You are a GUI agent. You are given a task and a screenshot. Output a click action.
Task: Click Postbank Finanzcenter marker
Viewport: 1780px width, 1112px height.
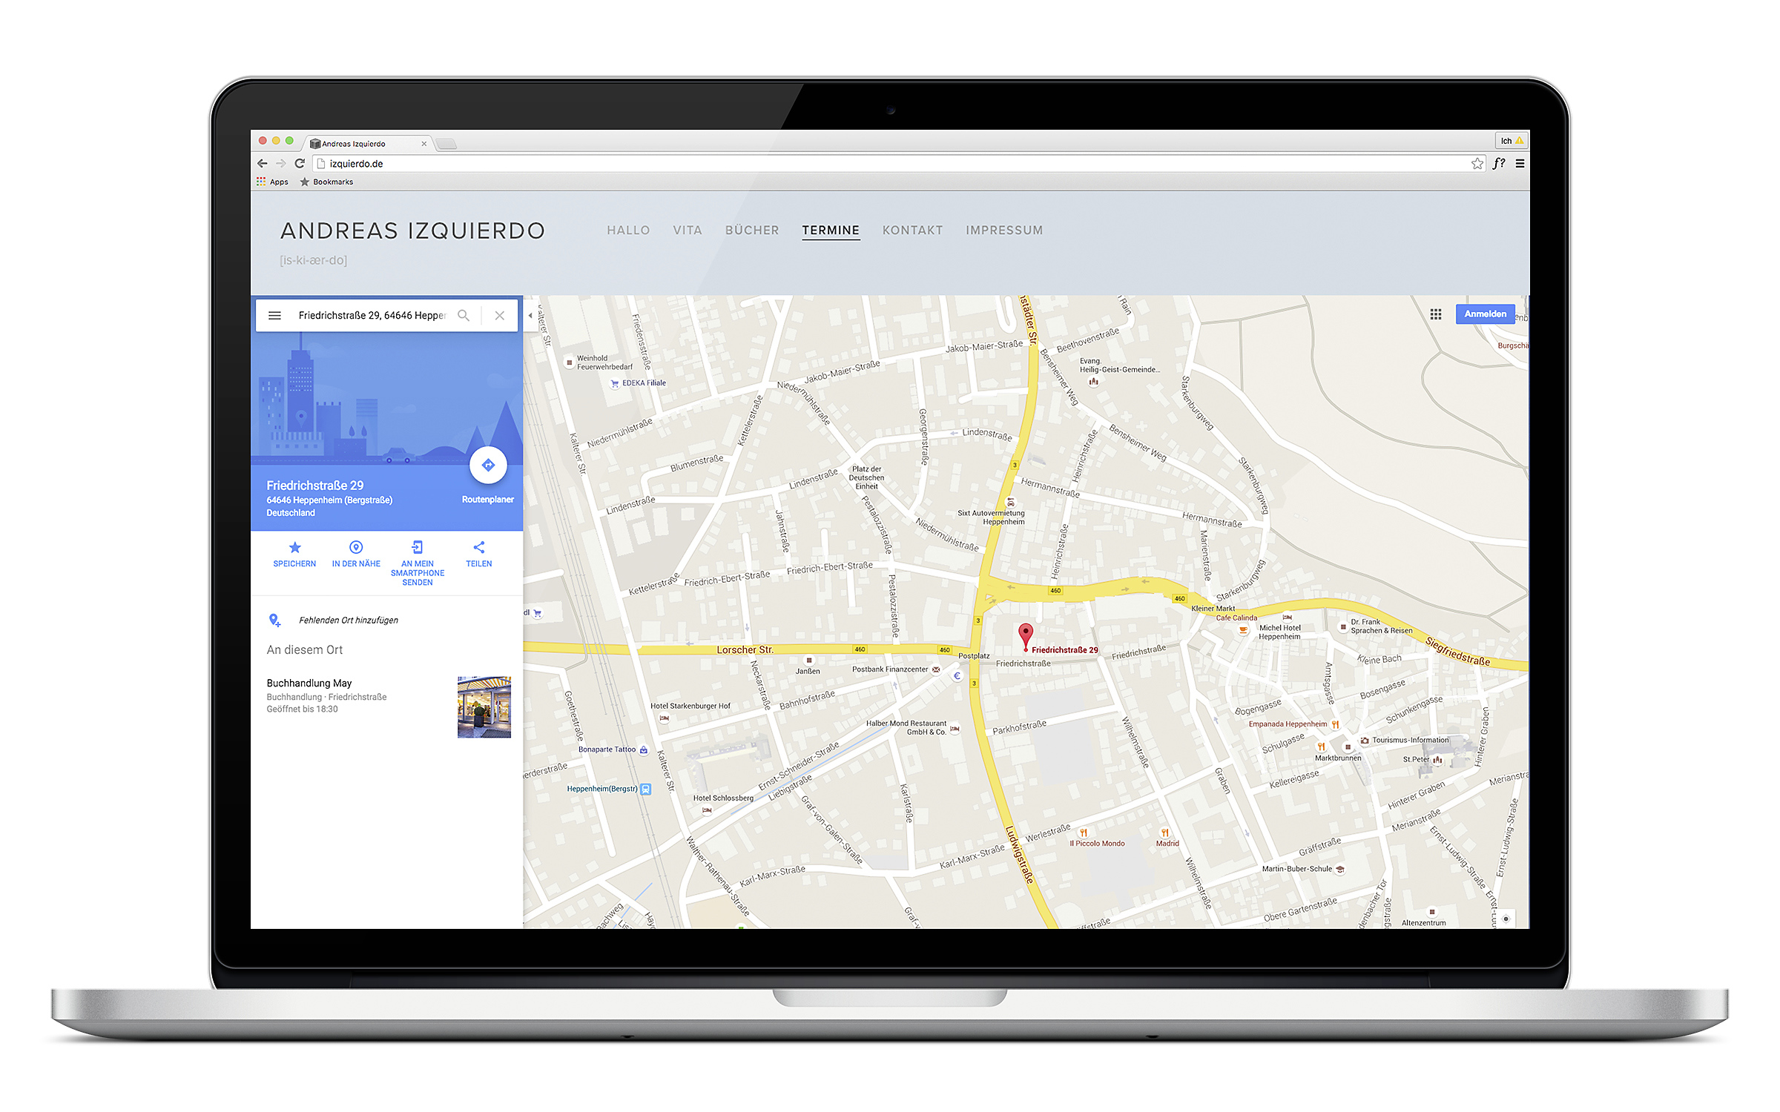coord(936,670)
